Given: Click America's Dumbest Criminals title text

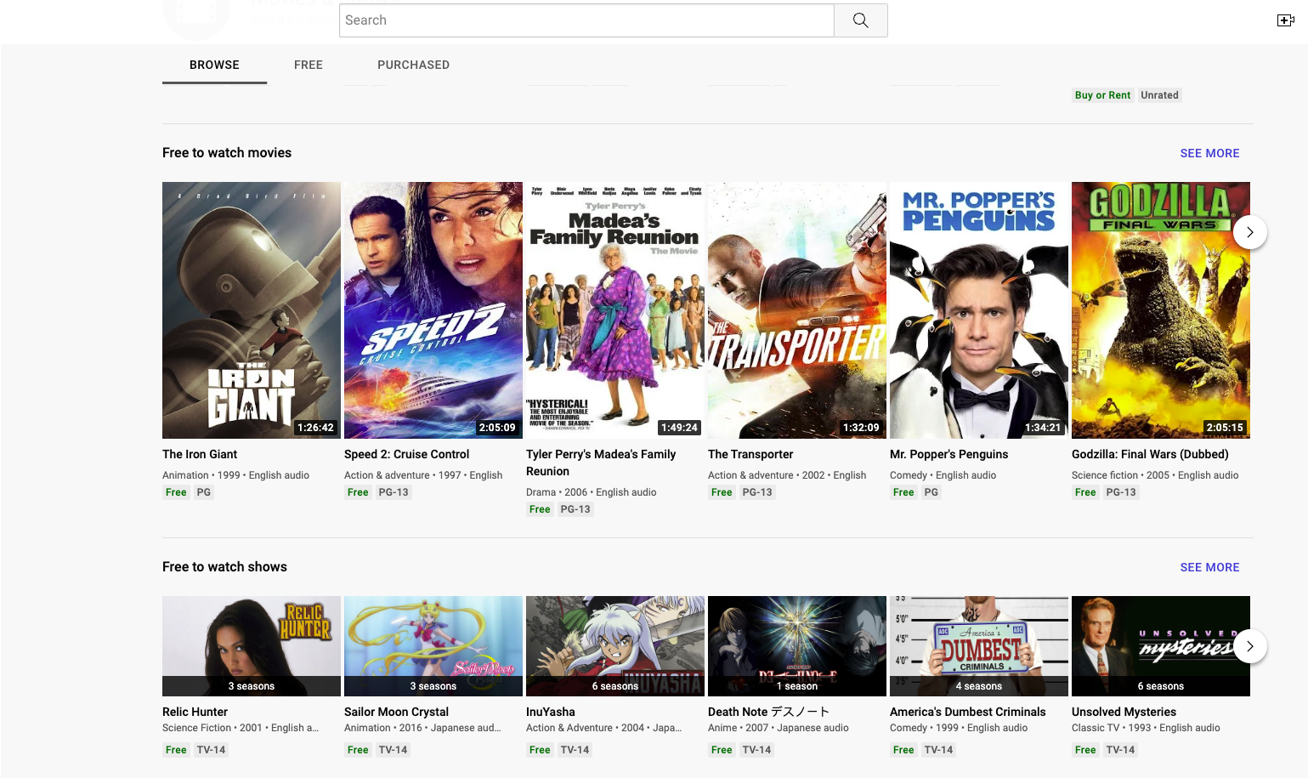Looking at the screenshot, I should (x=968, y=712).
